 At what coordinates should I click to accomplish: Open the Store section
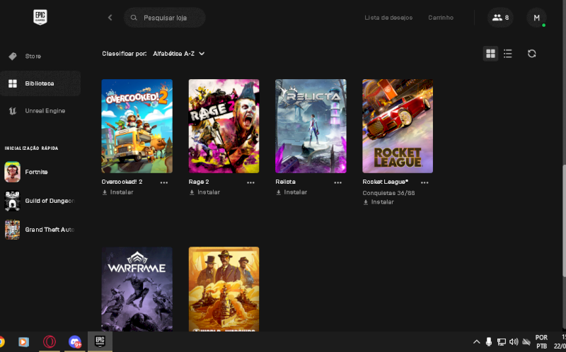pos(33,56)
